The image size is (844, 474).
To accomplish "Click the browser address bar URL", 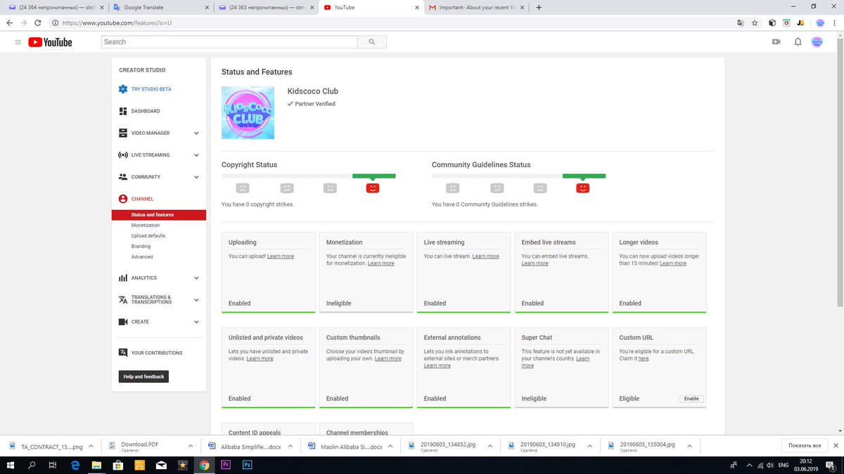I will pos(116,22).
